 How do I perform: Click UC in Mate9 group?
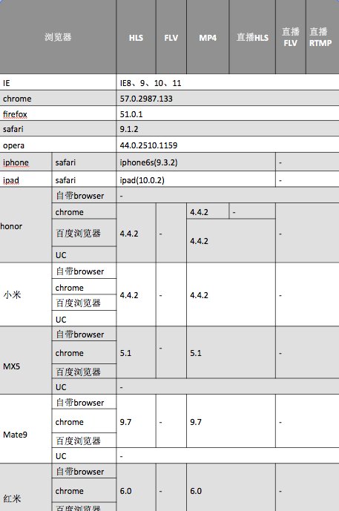point(84,455)
